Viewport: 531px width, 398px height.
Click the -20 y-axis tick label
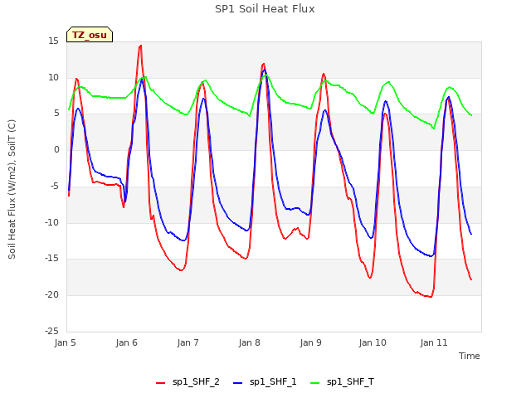click(x=51, y=295)
